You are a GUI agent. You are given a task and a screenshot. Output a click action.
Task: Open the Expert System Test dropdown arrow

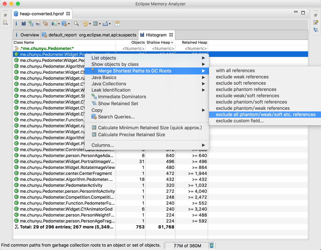pyautogui.click(x=59, y=24)
